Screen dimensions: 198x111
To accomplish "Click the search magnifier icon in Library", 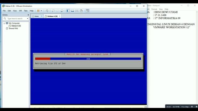I will pyautogui.click(x=5, y=18).
